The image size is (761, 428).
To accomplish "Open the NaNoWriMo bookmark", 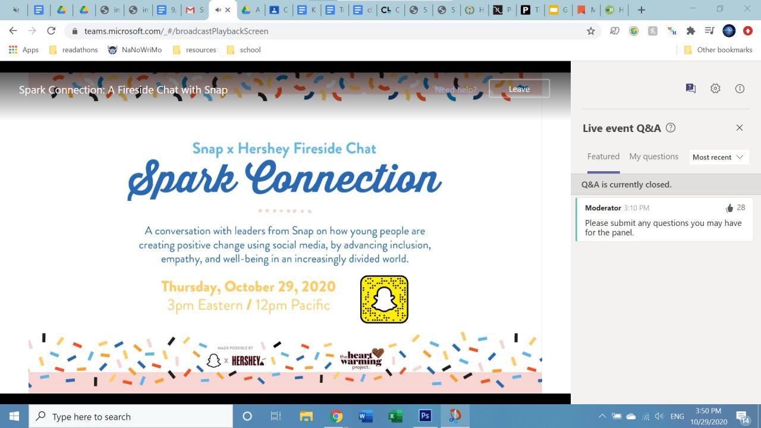I will [x=135, y=50].
